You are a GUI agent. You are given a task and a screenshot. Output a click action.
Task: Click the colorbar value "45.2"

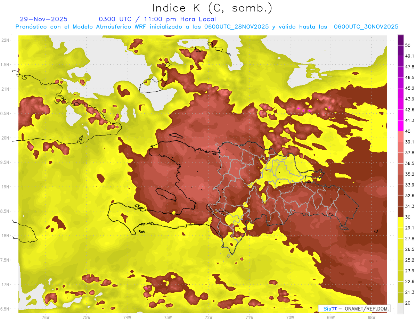tap(409, 88)
